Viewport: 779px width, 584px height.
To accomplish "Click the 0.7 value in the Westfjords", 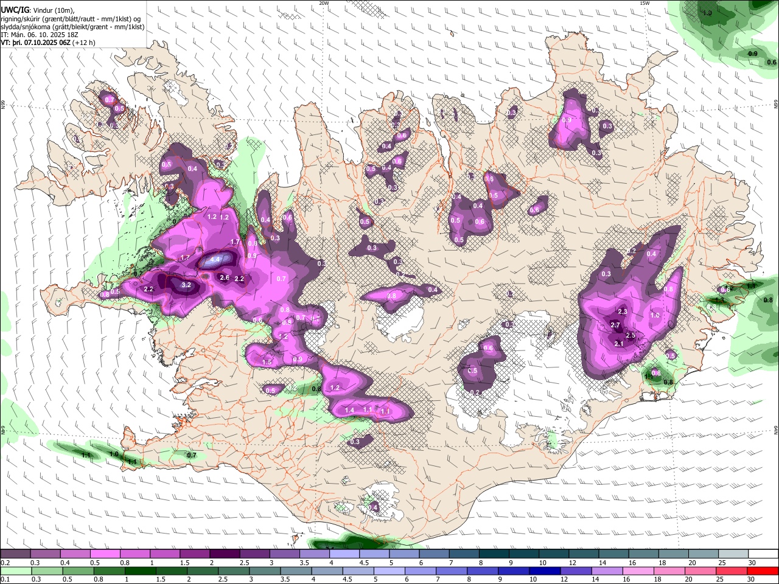I will [x=110, y=100].
